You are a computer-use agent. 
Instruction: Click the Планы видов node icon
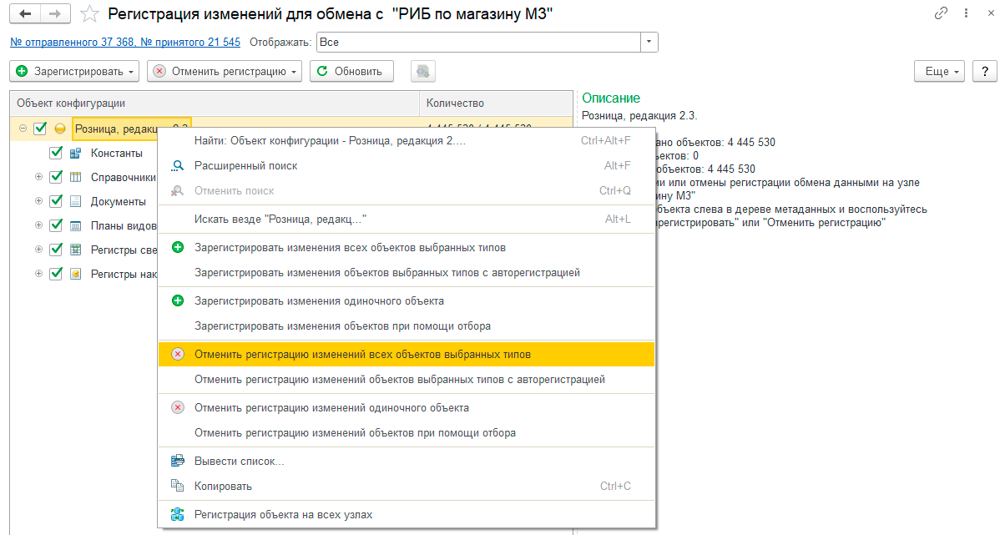(x=75, y=225)
